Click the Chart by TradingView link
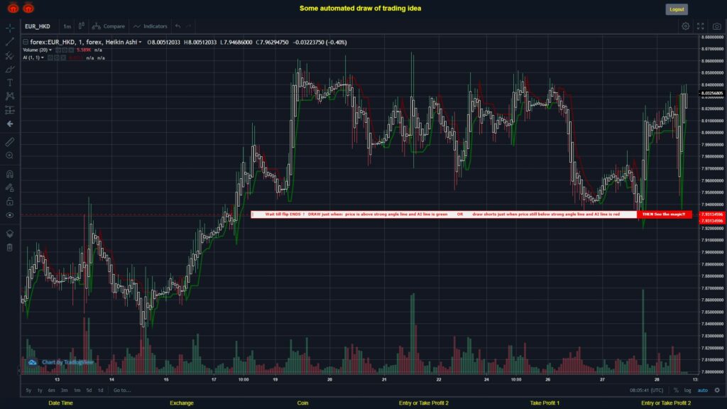 [67, 362]
